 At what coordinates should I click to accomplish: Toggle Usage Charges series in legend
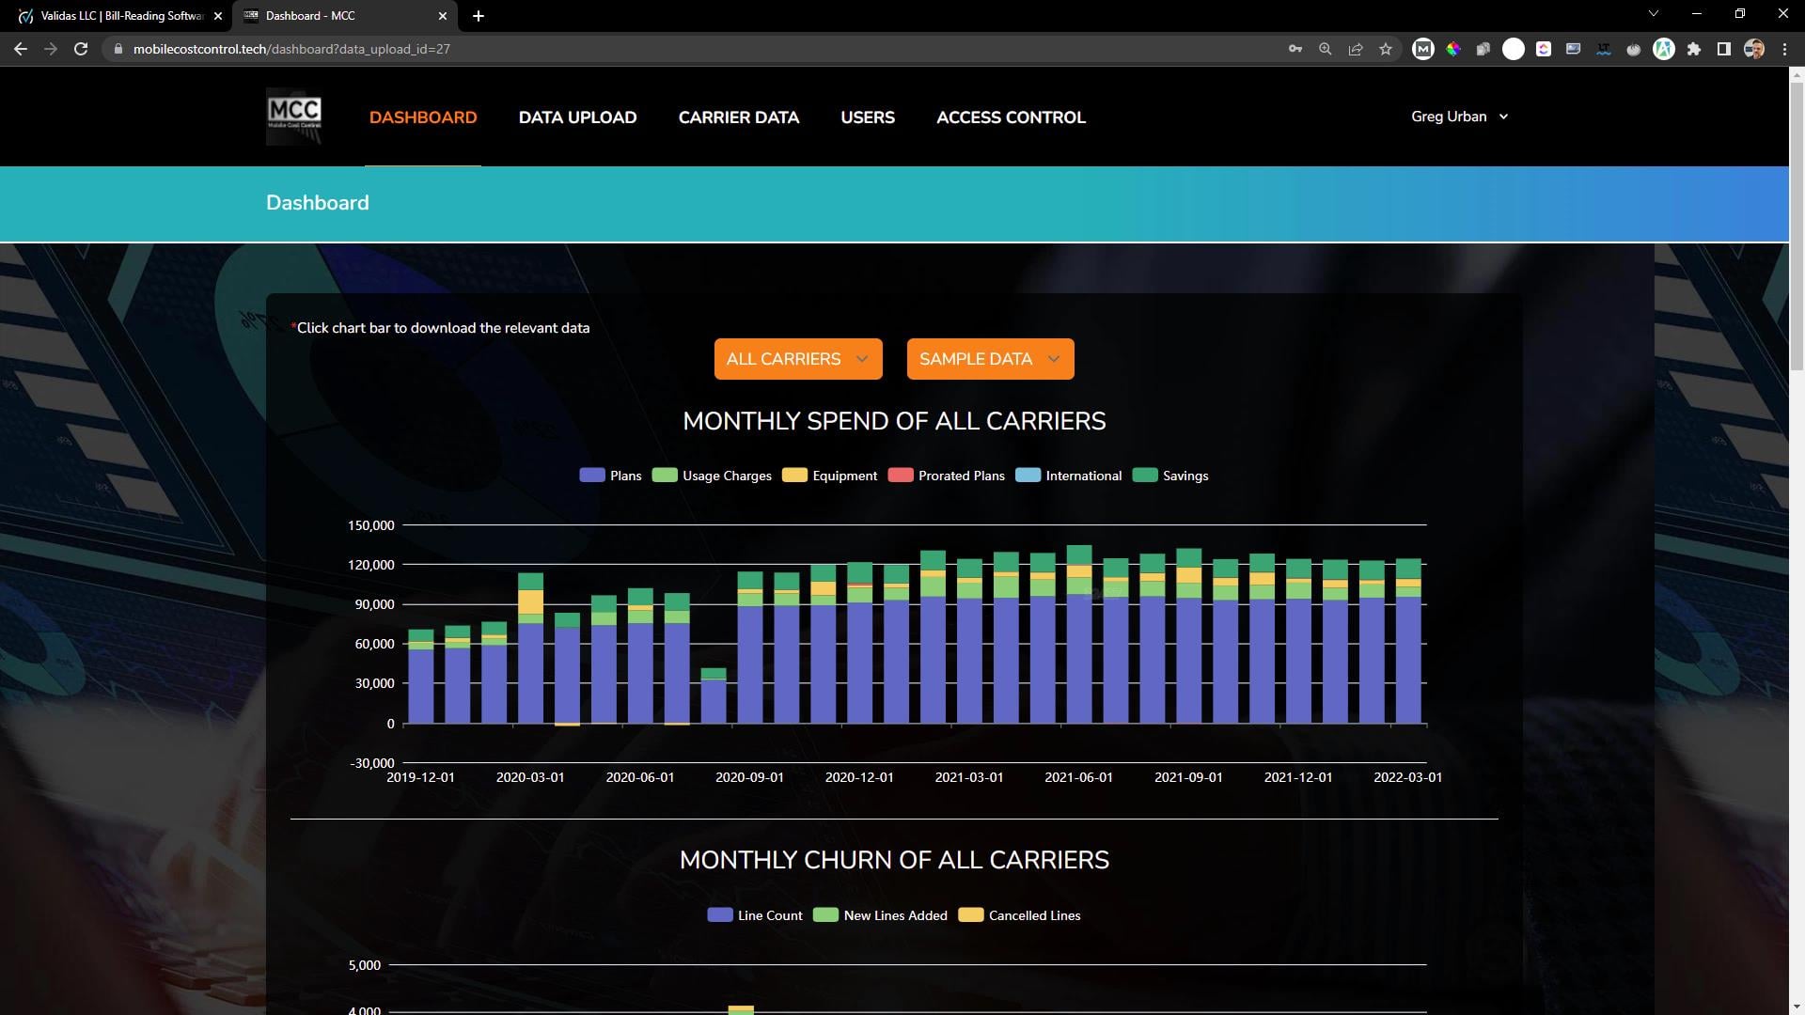(712, 476)
